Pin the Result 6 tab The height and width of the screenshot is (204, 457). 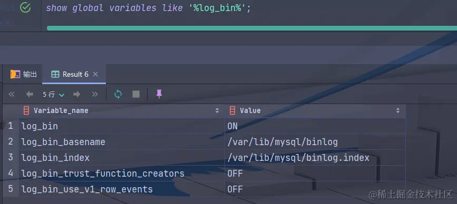159,94
